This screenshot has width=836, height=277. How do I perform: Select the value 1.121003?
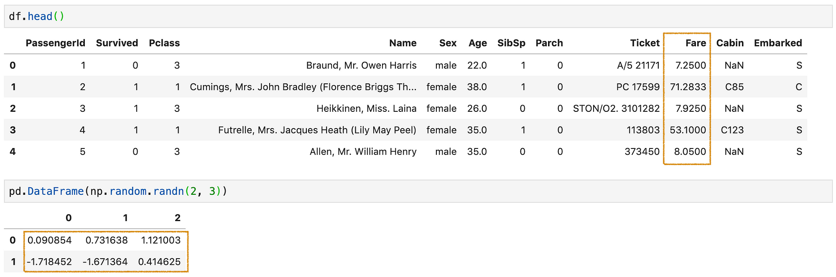point(161,240)
